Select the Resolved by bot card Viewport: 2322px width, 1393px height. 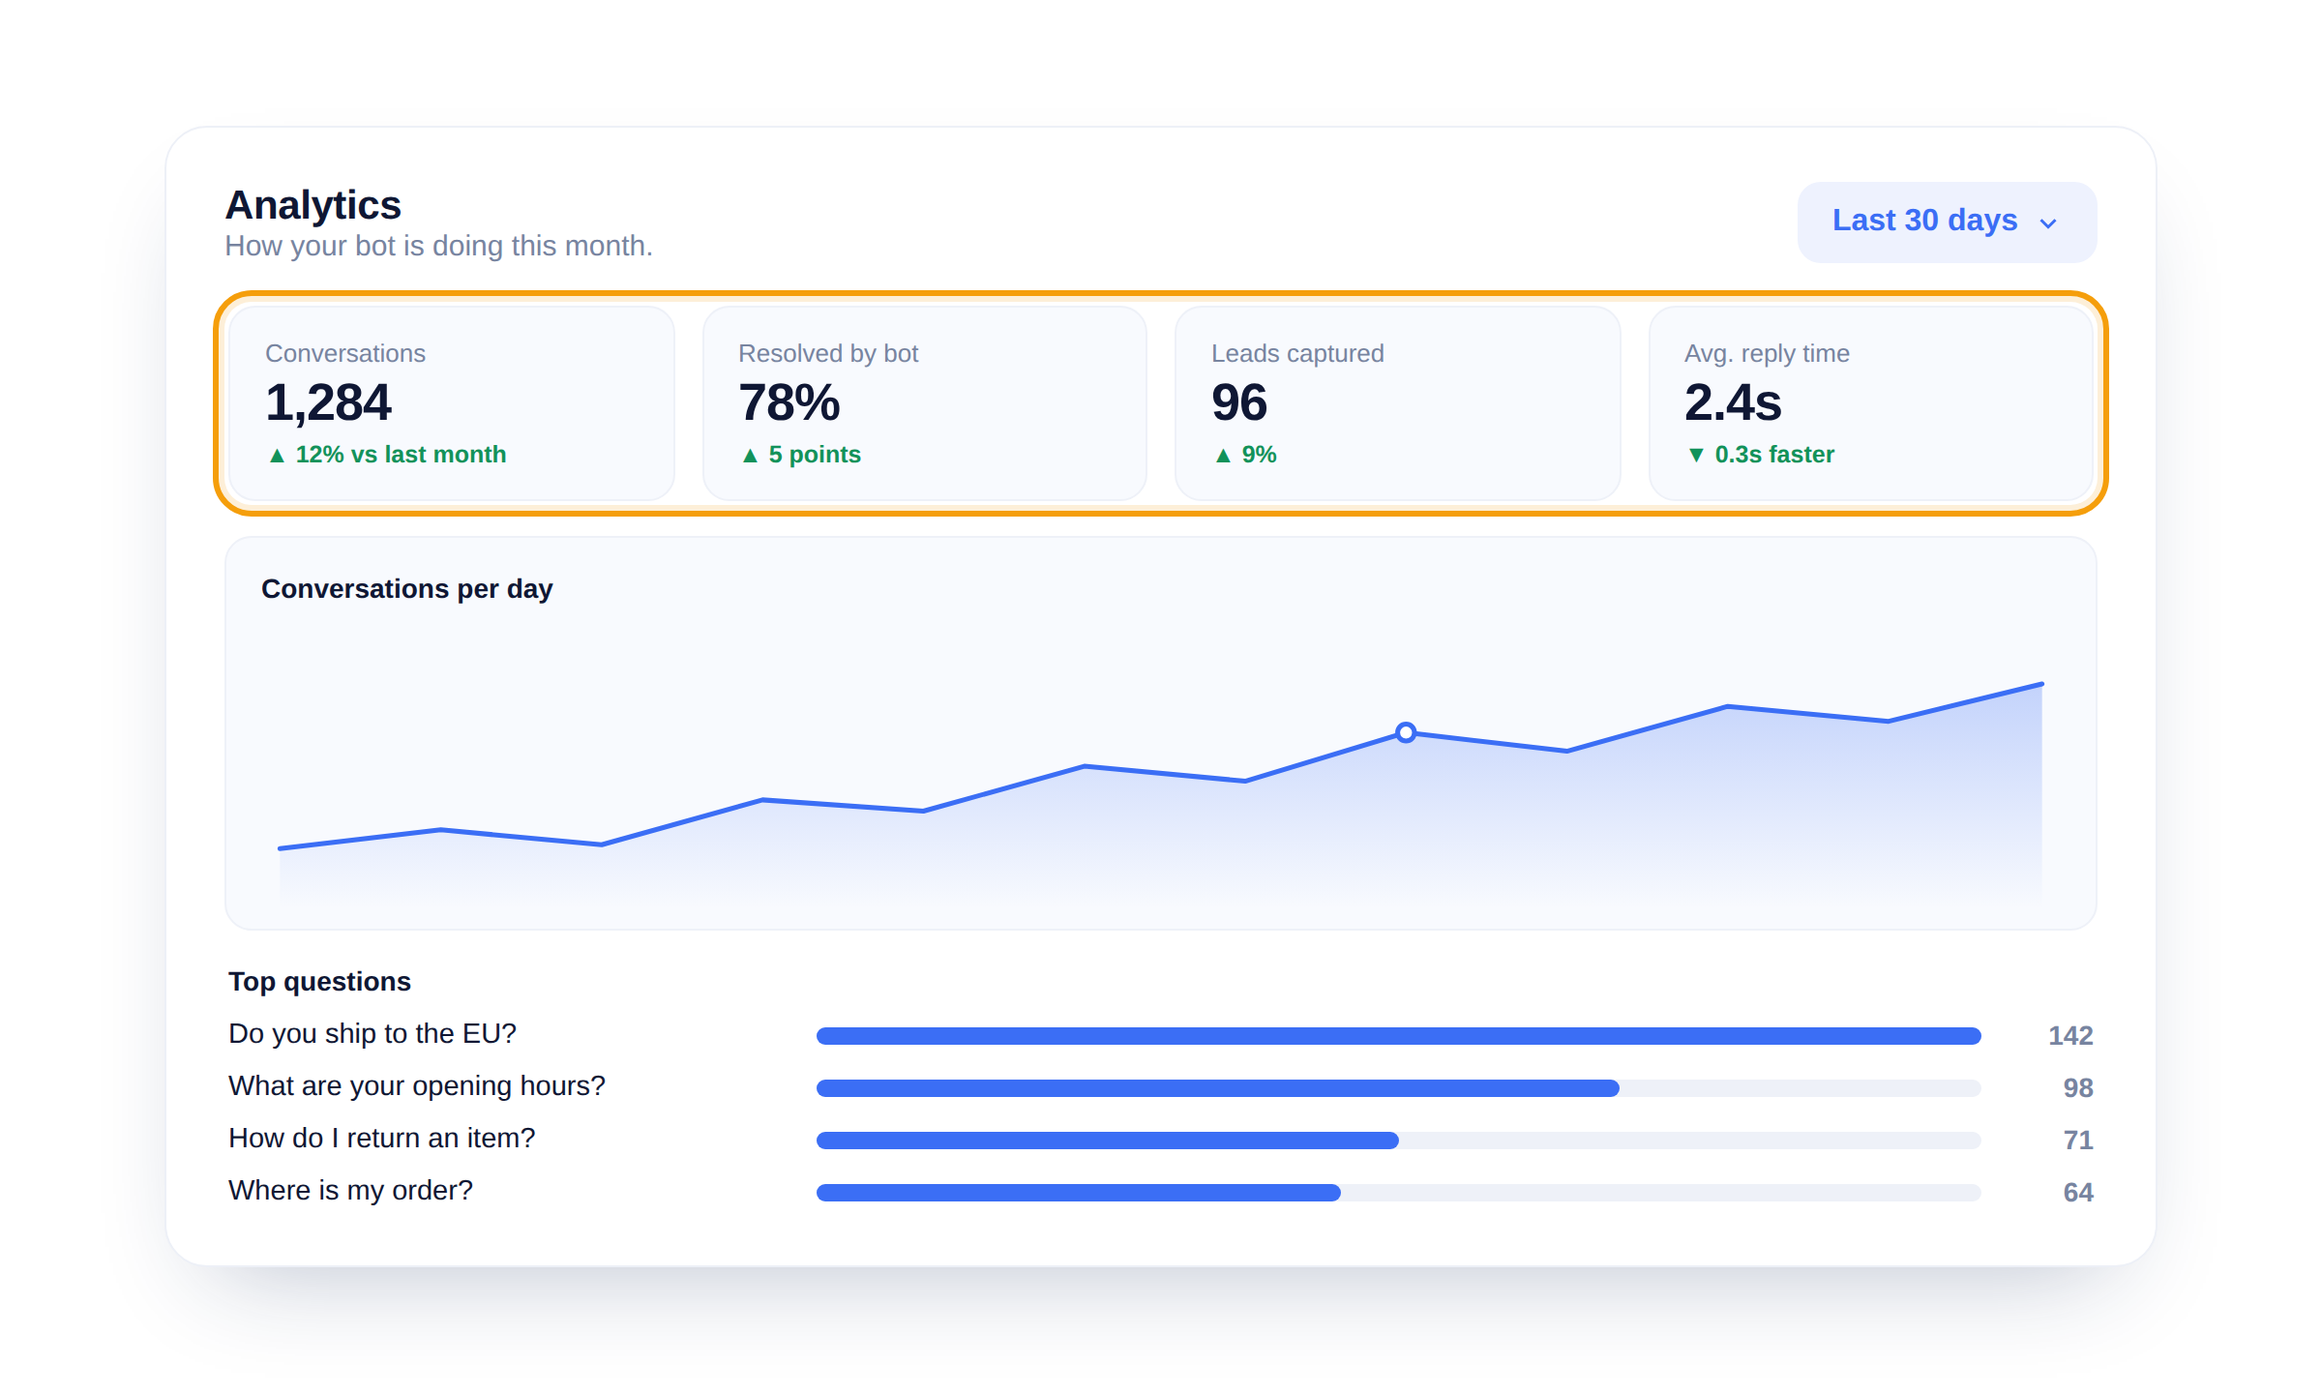[925, 403]
